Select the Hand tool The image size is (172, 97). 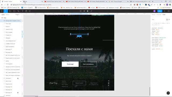(26, 11)
